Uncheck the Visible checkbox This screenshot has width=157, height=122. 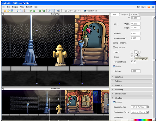tap(114, 66)
